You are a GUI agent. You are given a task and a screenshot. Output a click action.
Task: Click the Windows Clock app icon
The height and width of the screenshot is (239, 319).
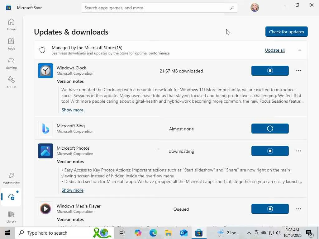(x=45, y=71)
